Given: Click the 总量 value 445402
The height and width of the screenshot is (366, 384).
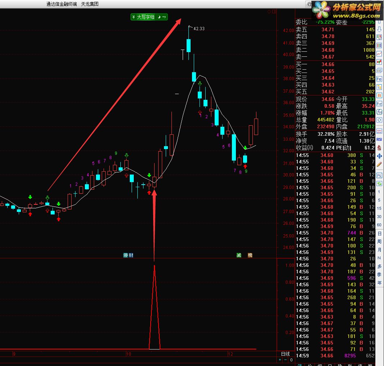Looking at the screenshot, I should (326, 120).
